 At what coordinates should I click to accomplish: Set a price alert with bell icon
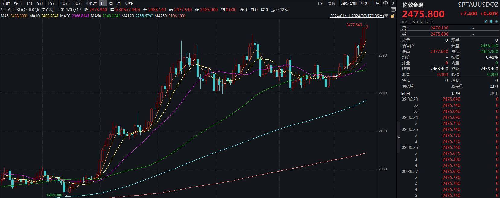point(491,22)
